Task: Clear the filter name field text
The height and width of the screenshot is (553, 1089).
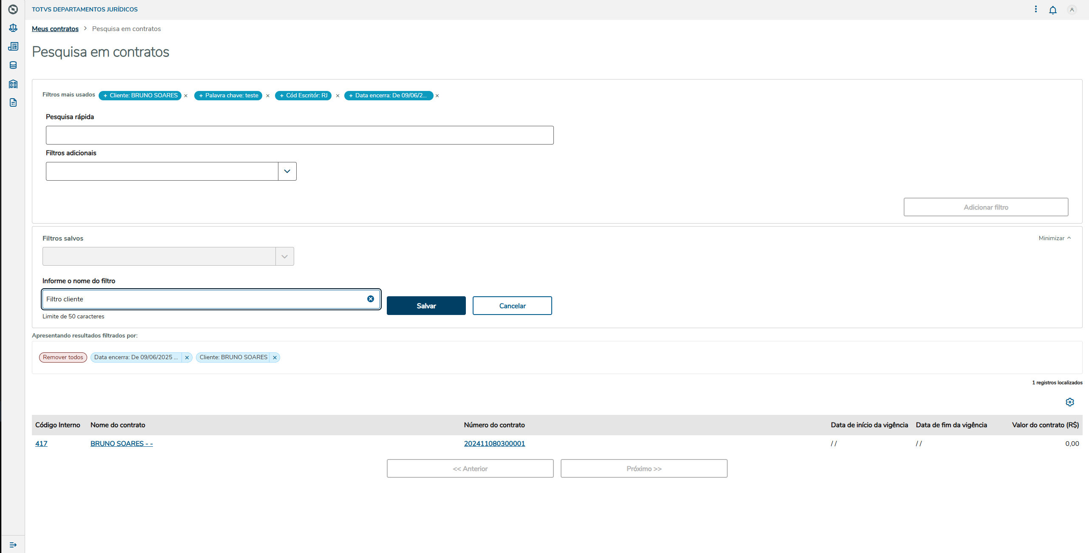Action: point(370,299)
